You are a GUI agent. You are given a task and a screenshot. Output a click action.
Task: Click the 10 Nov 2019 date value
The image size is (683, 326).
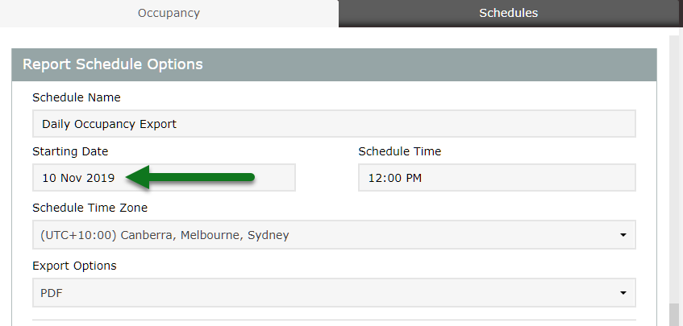78,178
